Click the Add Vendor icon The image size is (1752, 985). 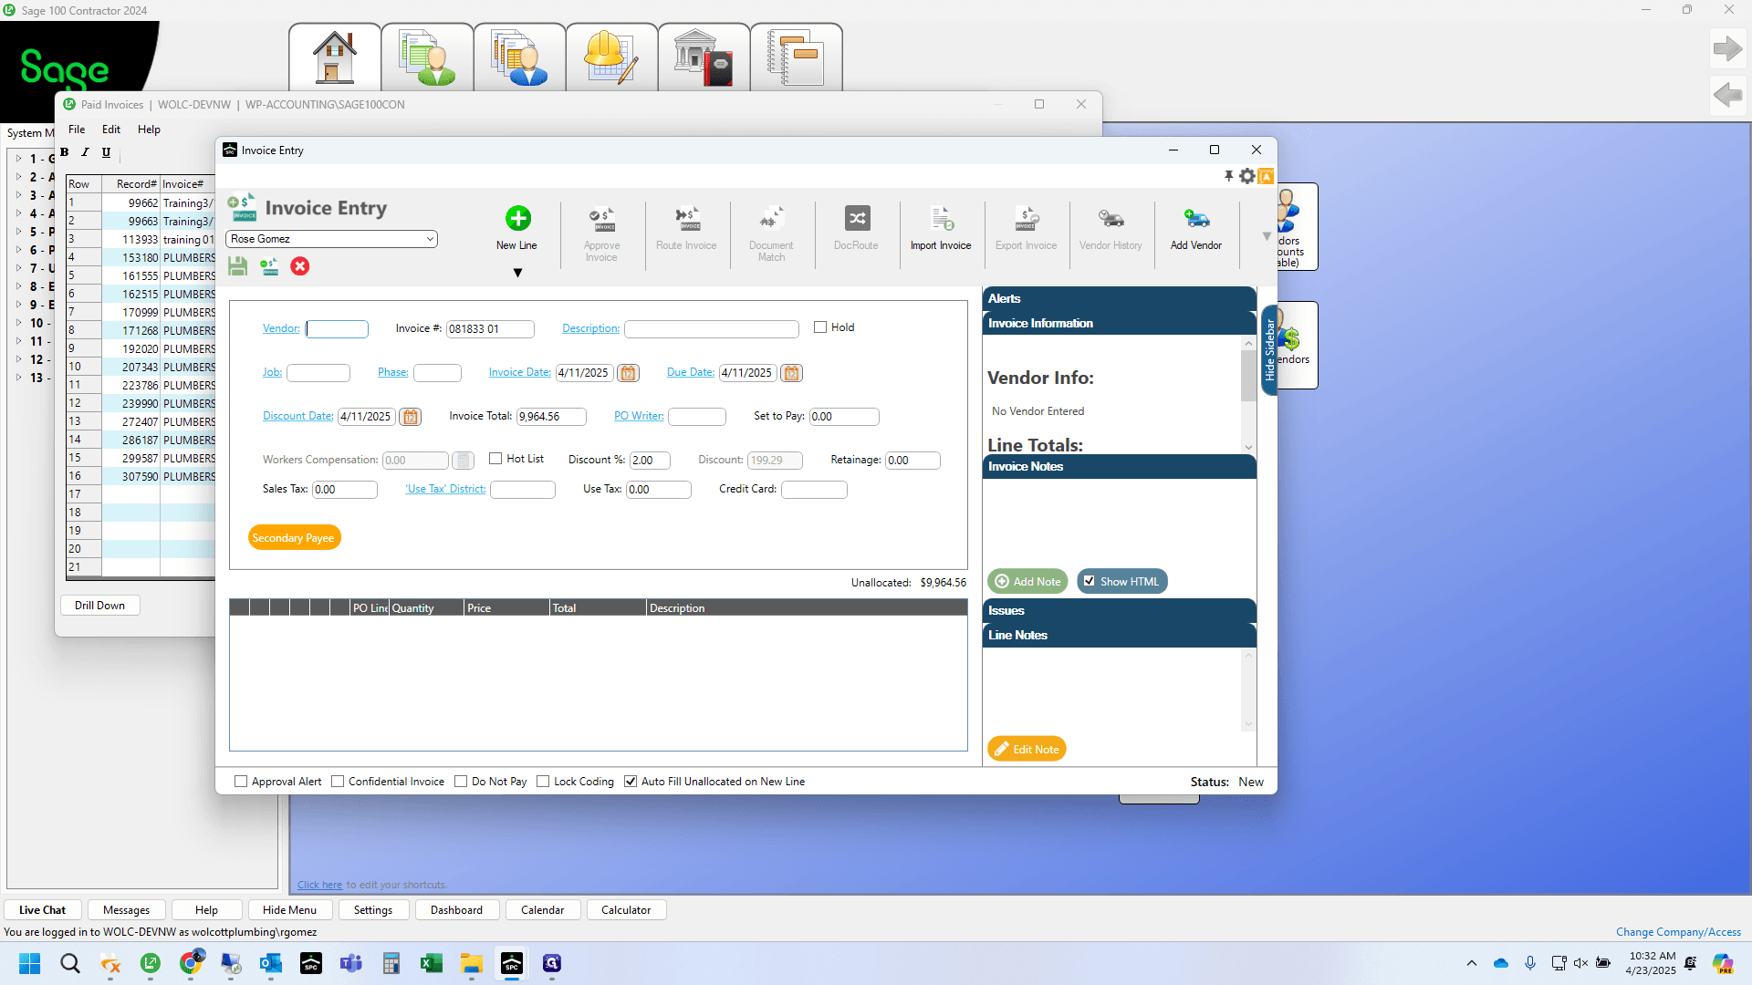1196,219
